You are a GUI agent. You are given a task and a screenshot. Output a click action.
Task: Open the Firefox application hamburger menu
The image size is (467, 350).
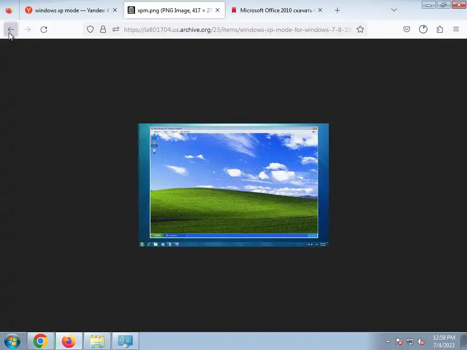pyautogui.click(x=456, y=29)
